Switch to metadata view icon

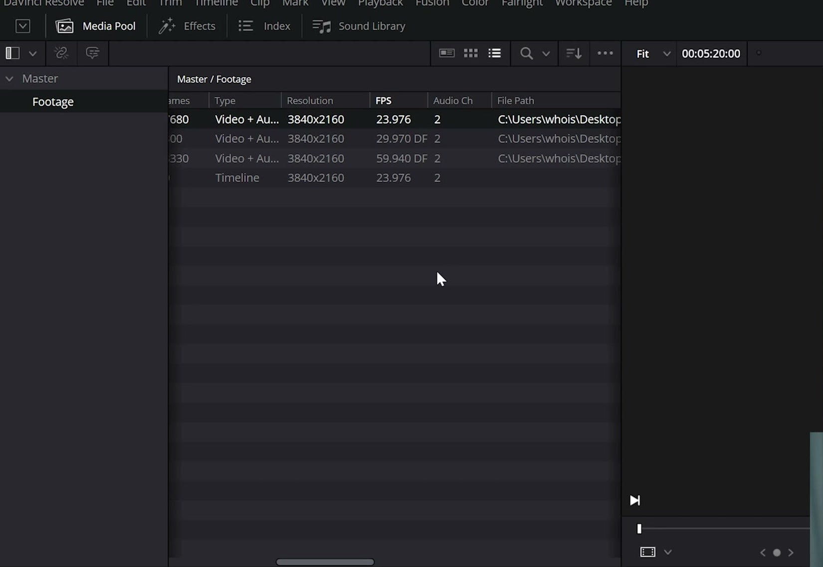pyautogui.click(x=446, y=53)
